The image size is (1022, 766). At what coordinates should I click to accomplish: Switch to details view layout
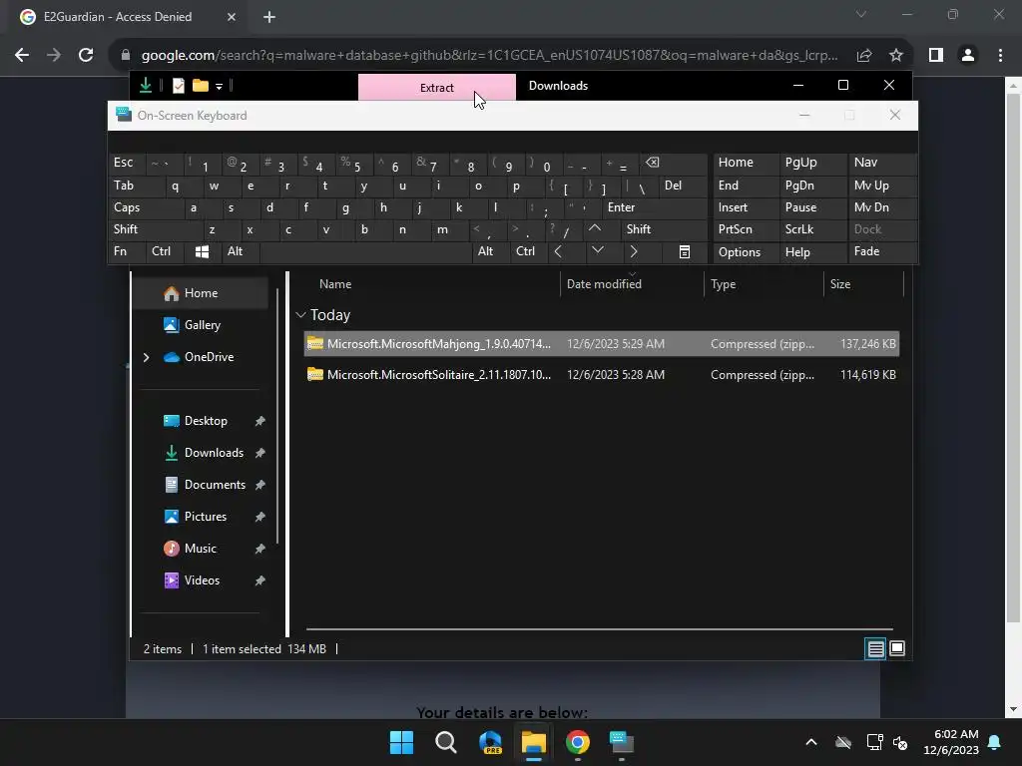[875, 648]
